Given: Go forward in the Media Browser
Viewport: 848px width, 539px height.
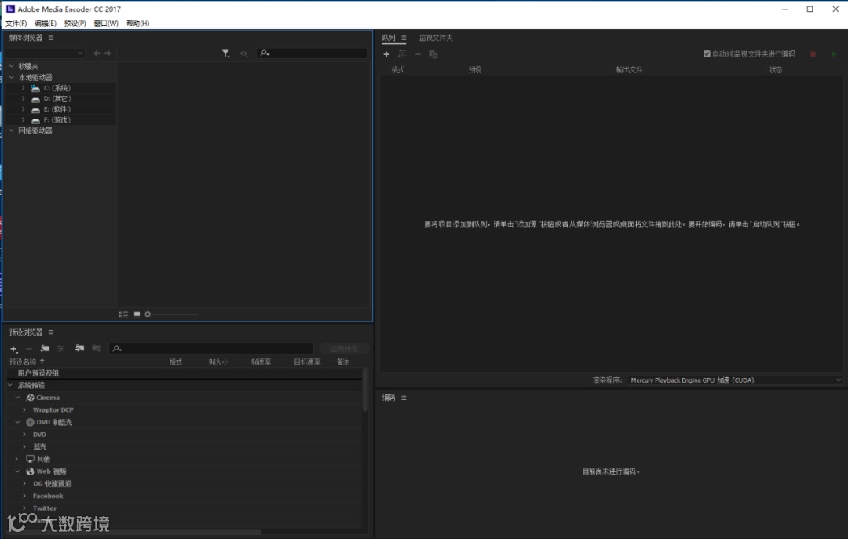Looking at the screenshot, I should click(108, 53).
